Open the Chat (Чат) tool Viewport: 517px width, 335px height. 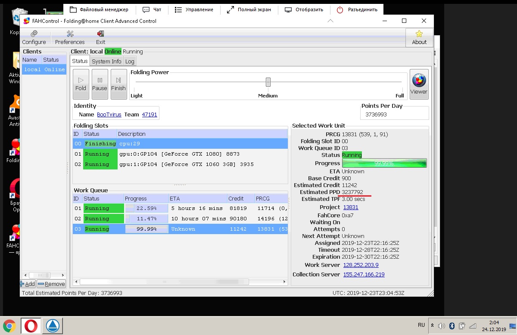[152, 9]
